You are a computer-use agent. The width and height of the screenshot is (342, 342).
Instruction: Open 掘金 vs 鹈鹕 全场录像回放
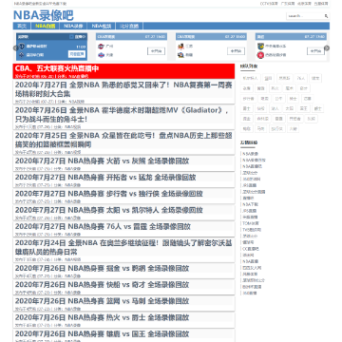pyautogui.click(x=102, y=268)
